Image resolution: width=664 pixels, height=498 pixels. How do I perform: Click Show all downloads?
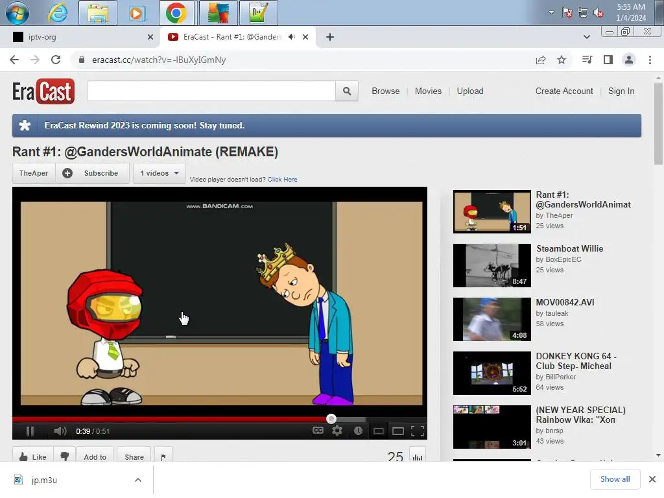pos(615,479)
